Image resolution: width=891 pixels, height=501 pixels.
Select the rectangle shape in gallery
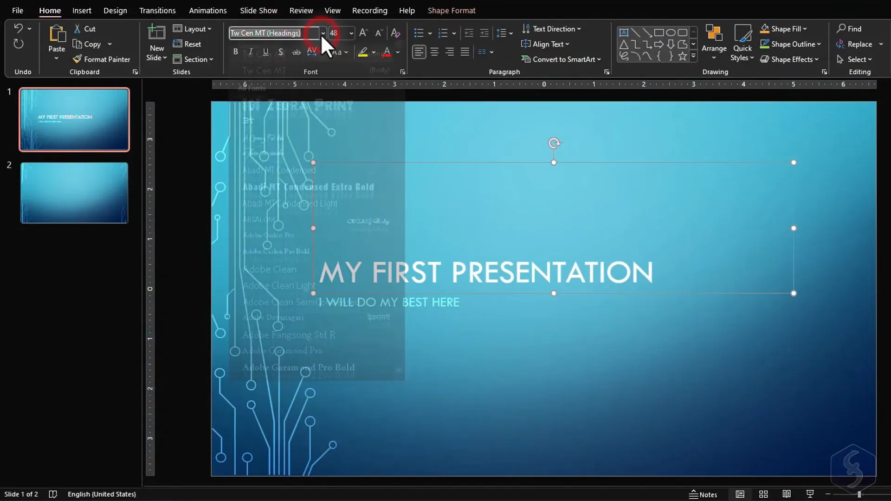659,32
